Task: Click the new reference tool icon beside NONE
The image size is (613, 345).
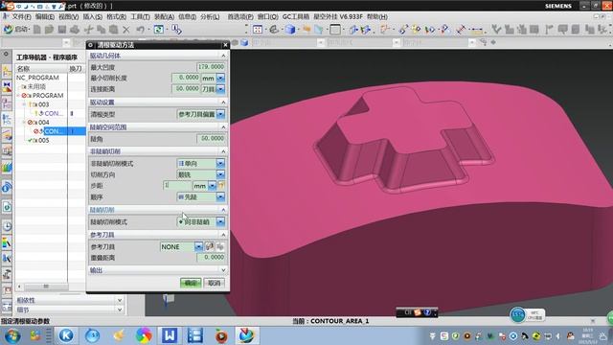Action: (x=210, y=246)
